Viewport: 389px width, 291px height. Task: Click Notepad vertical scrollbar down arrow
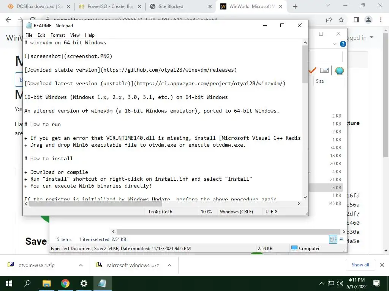(x=305, y=197)
